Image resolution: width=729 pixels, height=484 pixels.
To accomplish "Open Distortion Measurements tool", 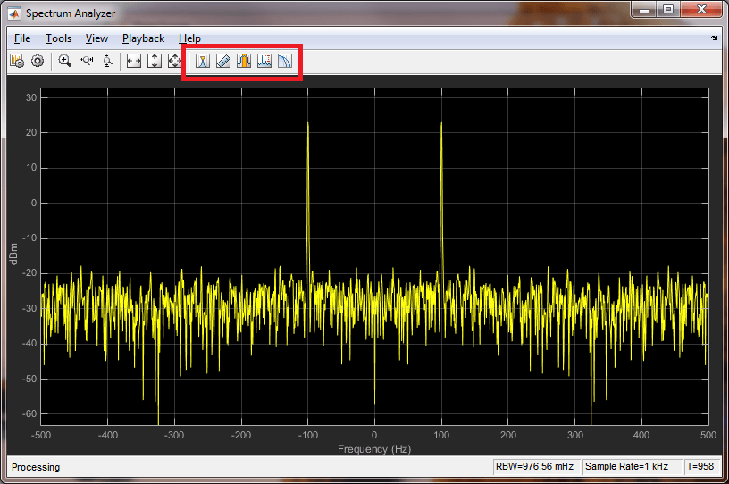I will [264, 61].
